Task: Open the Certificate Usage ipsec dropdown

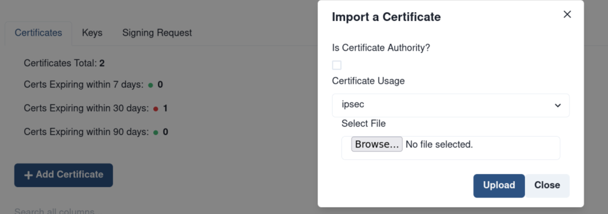Action: point(451,105)
